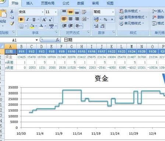Open the font size 11 dropdown
Viewport: 165px width, 141px height.
[x=56, y=12]
